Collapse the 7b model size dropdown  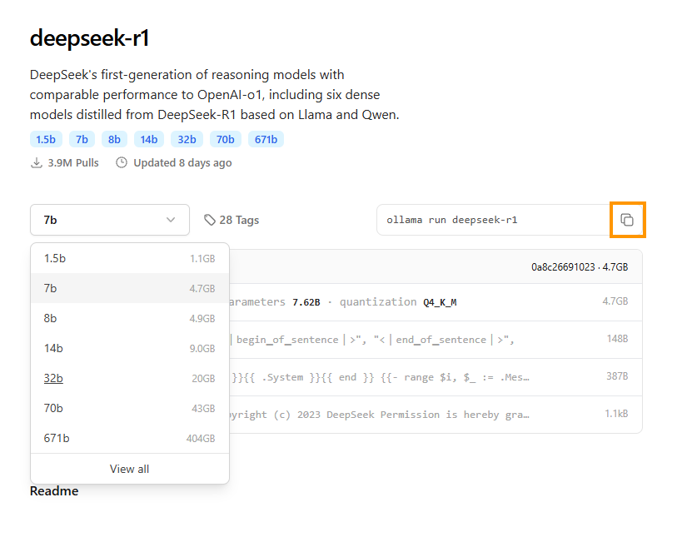tap(110, 220)
